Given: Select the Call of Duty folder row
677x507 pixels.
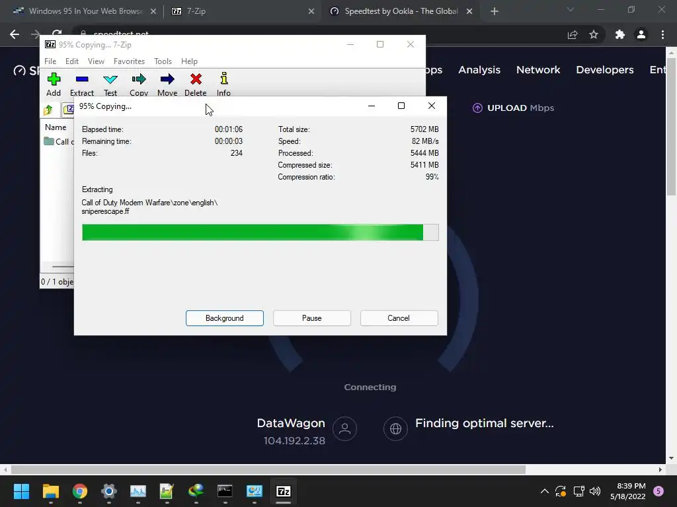Looking at the screenshot, I should coord(58,141).
